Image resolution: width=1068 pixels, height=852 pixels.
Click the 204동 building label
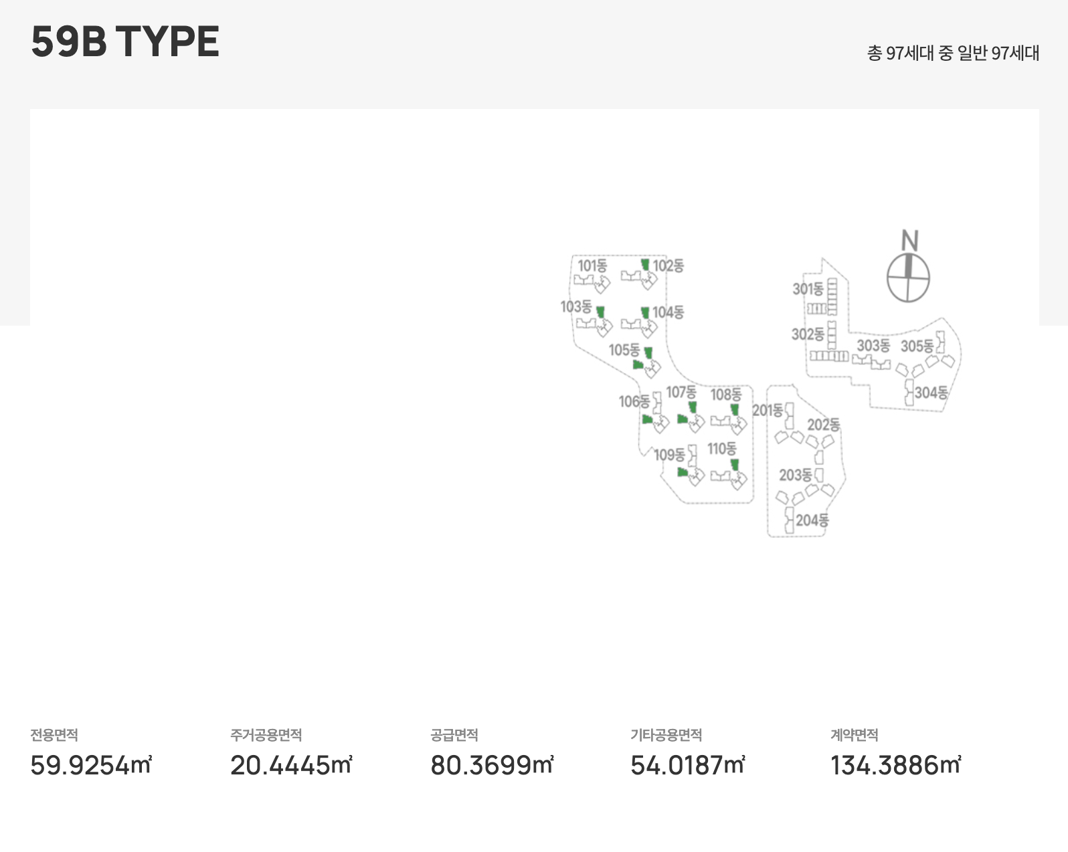click(x=812, y=520)
